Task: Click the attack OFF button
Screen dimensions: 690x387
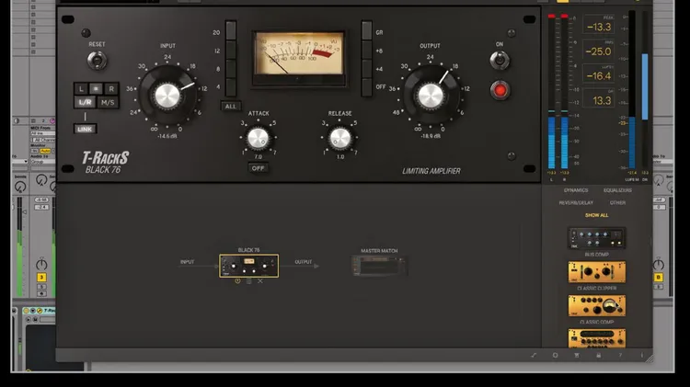Action: 258,168
